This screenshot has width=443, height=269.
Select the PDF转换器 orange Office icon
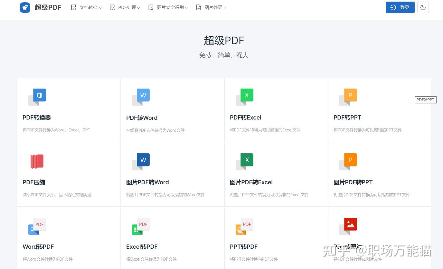pyautogui.click(x=37, y=95)
